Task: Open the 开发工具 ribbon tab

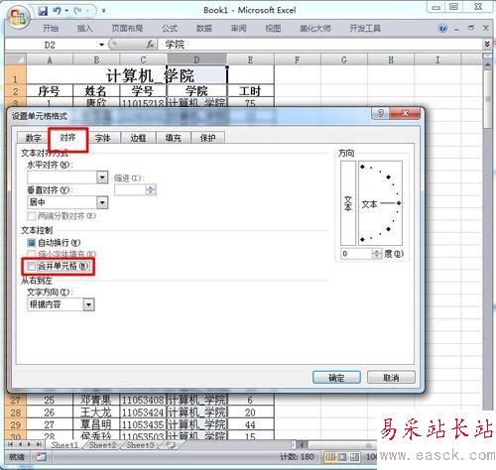Action: pos(365,29)
